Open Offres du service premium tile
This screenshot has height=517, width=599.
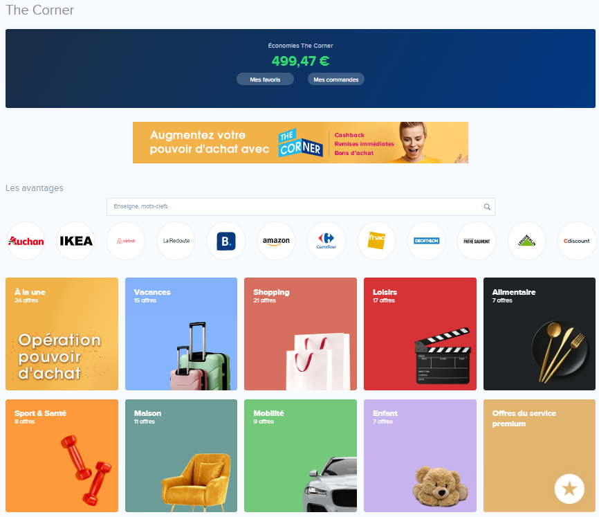point(539,455)
